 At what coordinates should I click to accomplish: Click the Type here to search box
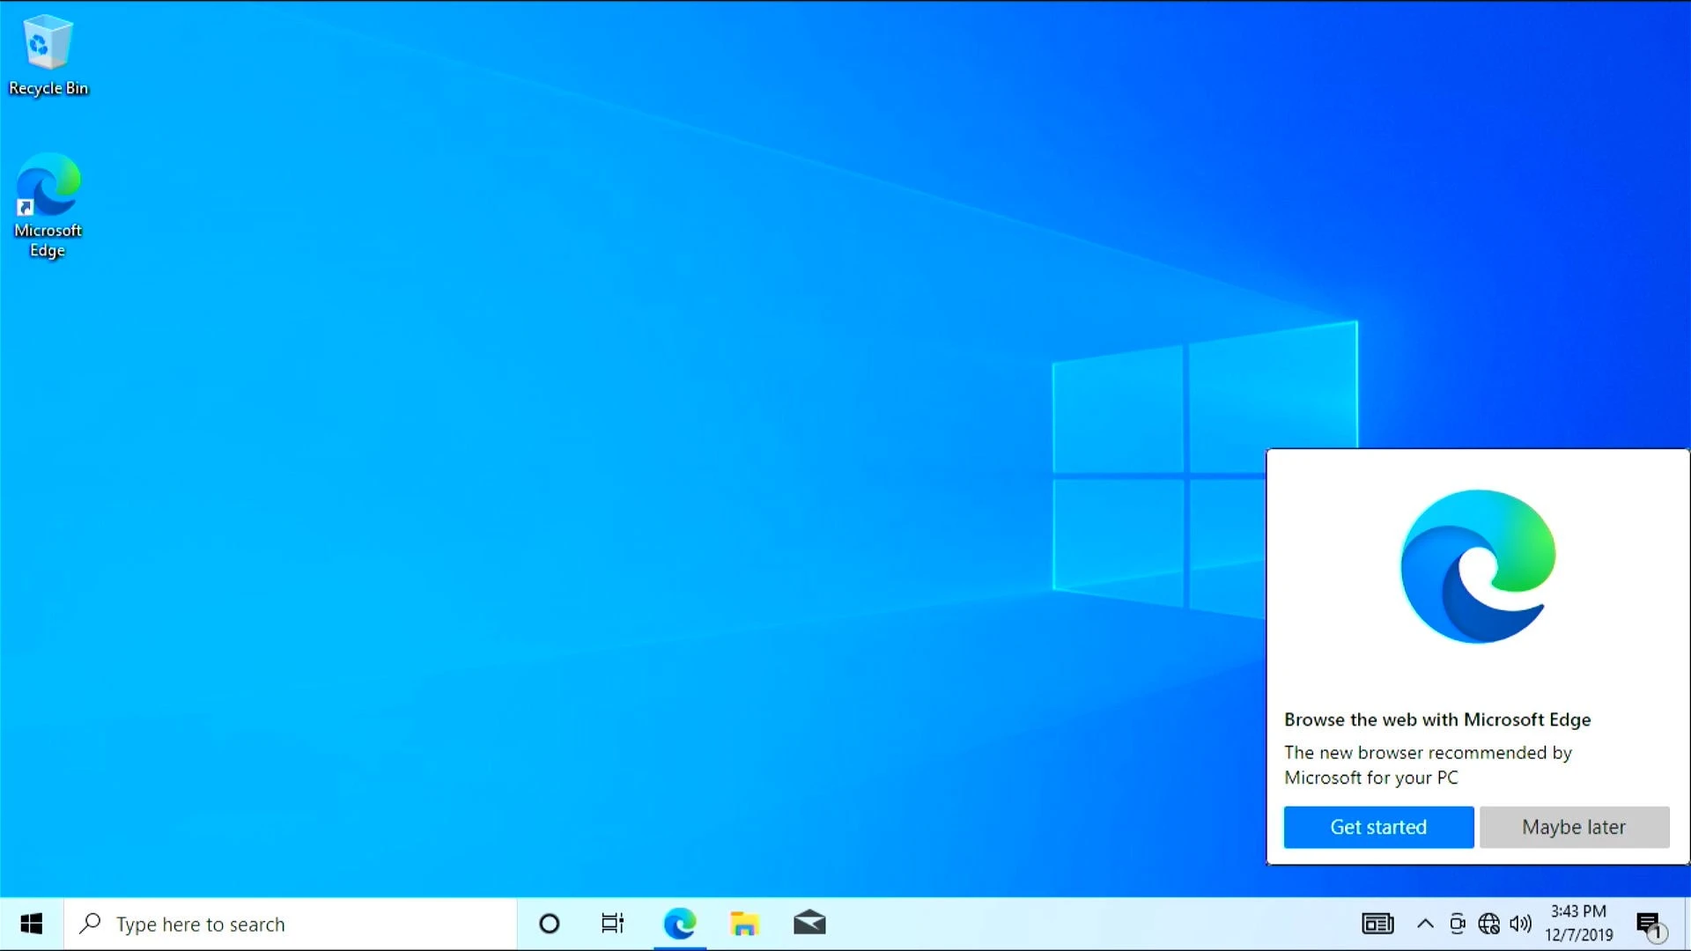point(291,924)
